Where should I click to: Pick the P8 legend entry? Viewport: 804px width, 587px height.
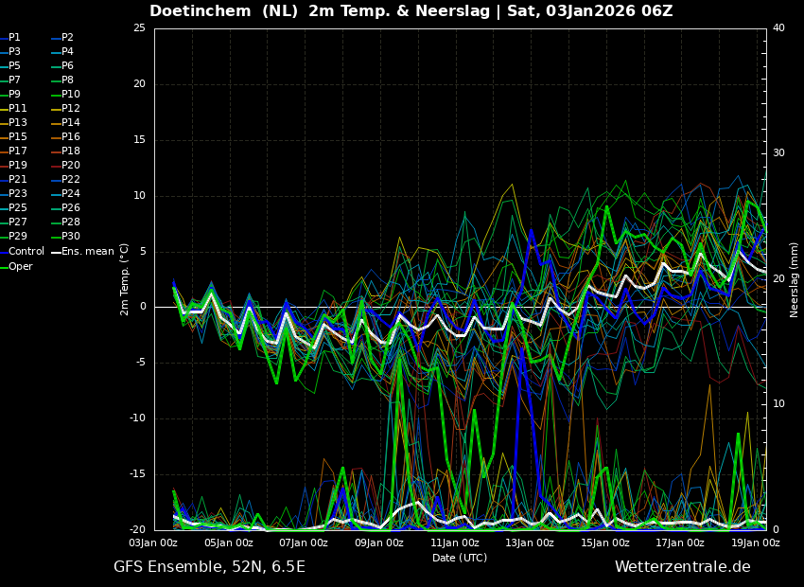(x=63, y=80)
